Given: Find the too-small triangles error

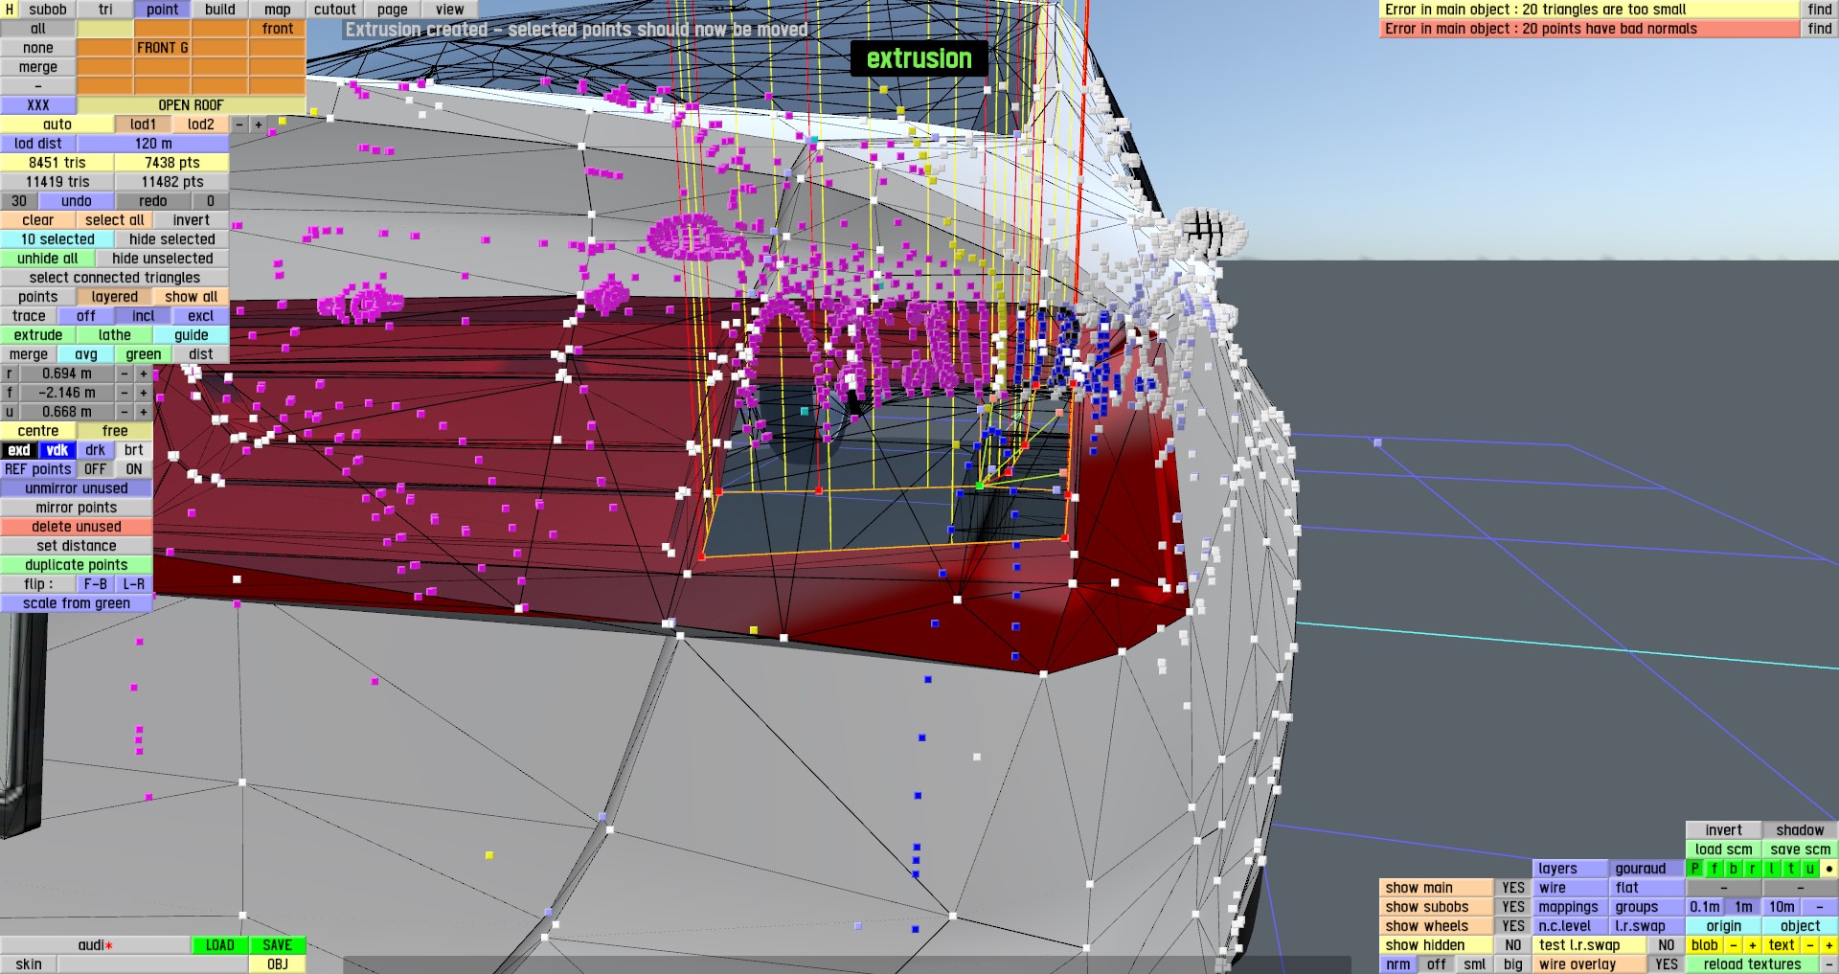Looking at the screenshot, I should (1820, 10).
